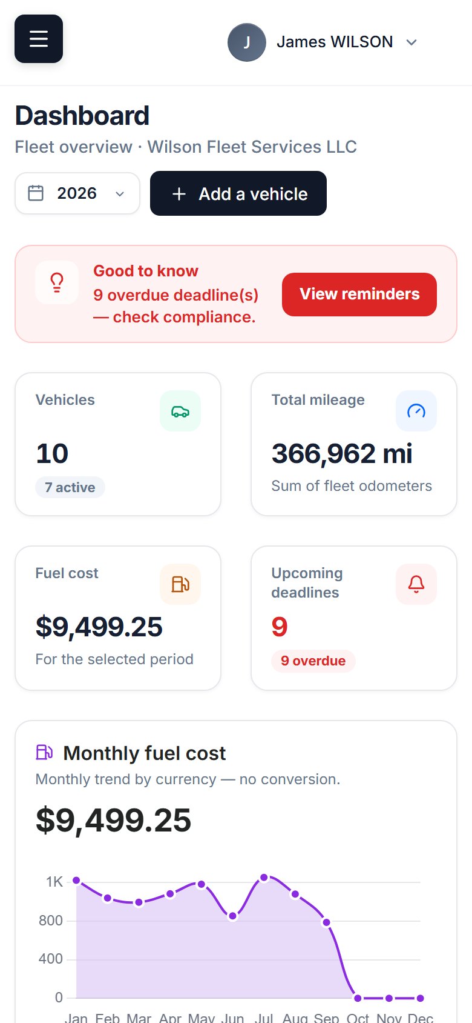The height and width of the screenshot is (1023, 472).
Task: Open the hamburger navigation menu
Action: [x=39, y=39]
